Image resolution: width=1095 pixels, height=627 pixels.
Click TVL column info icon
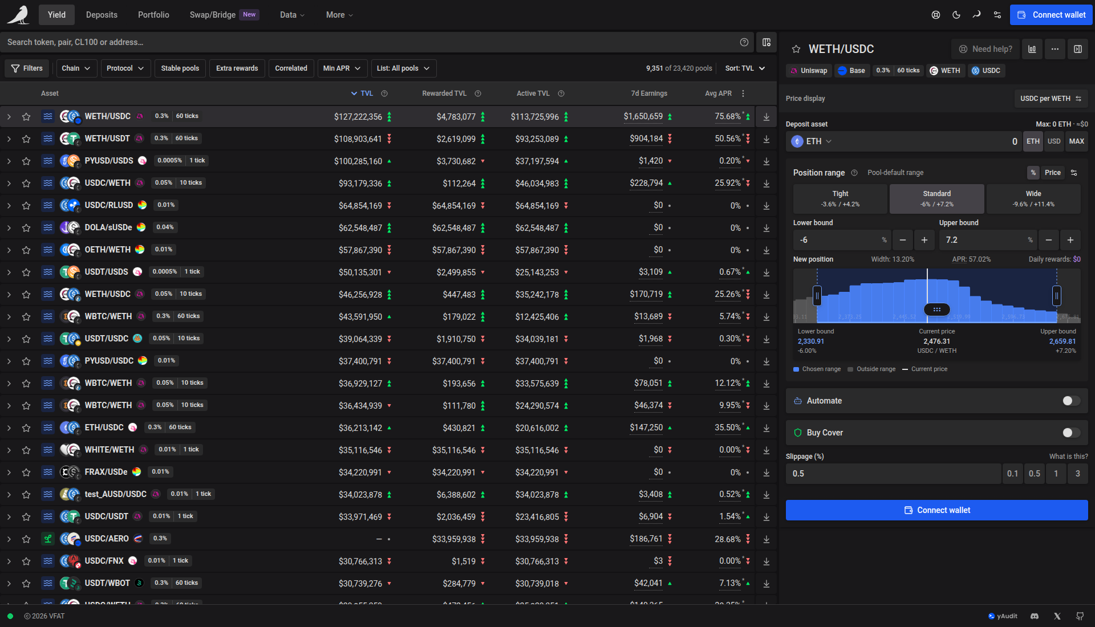click(384, 93)
